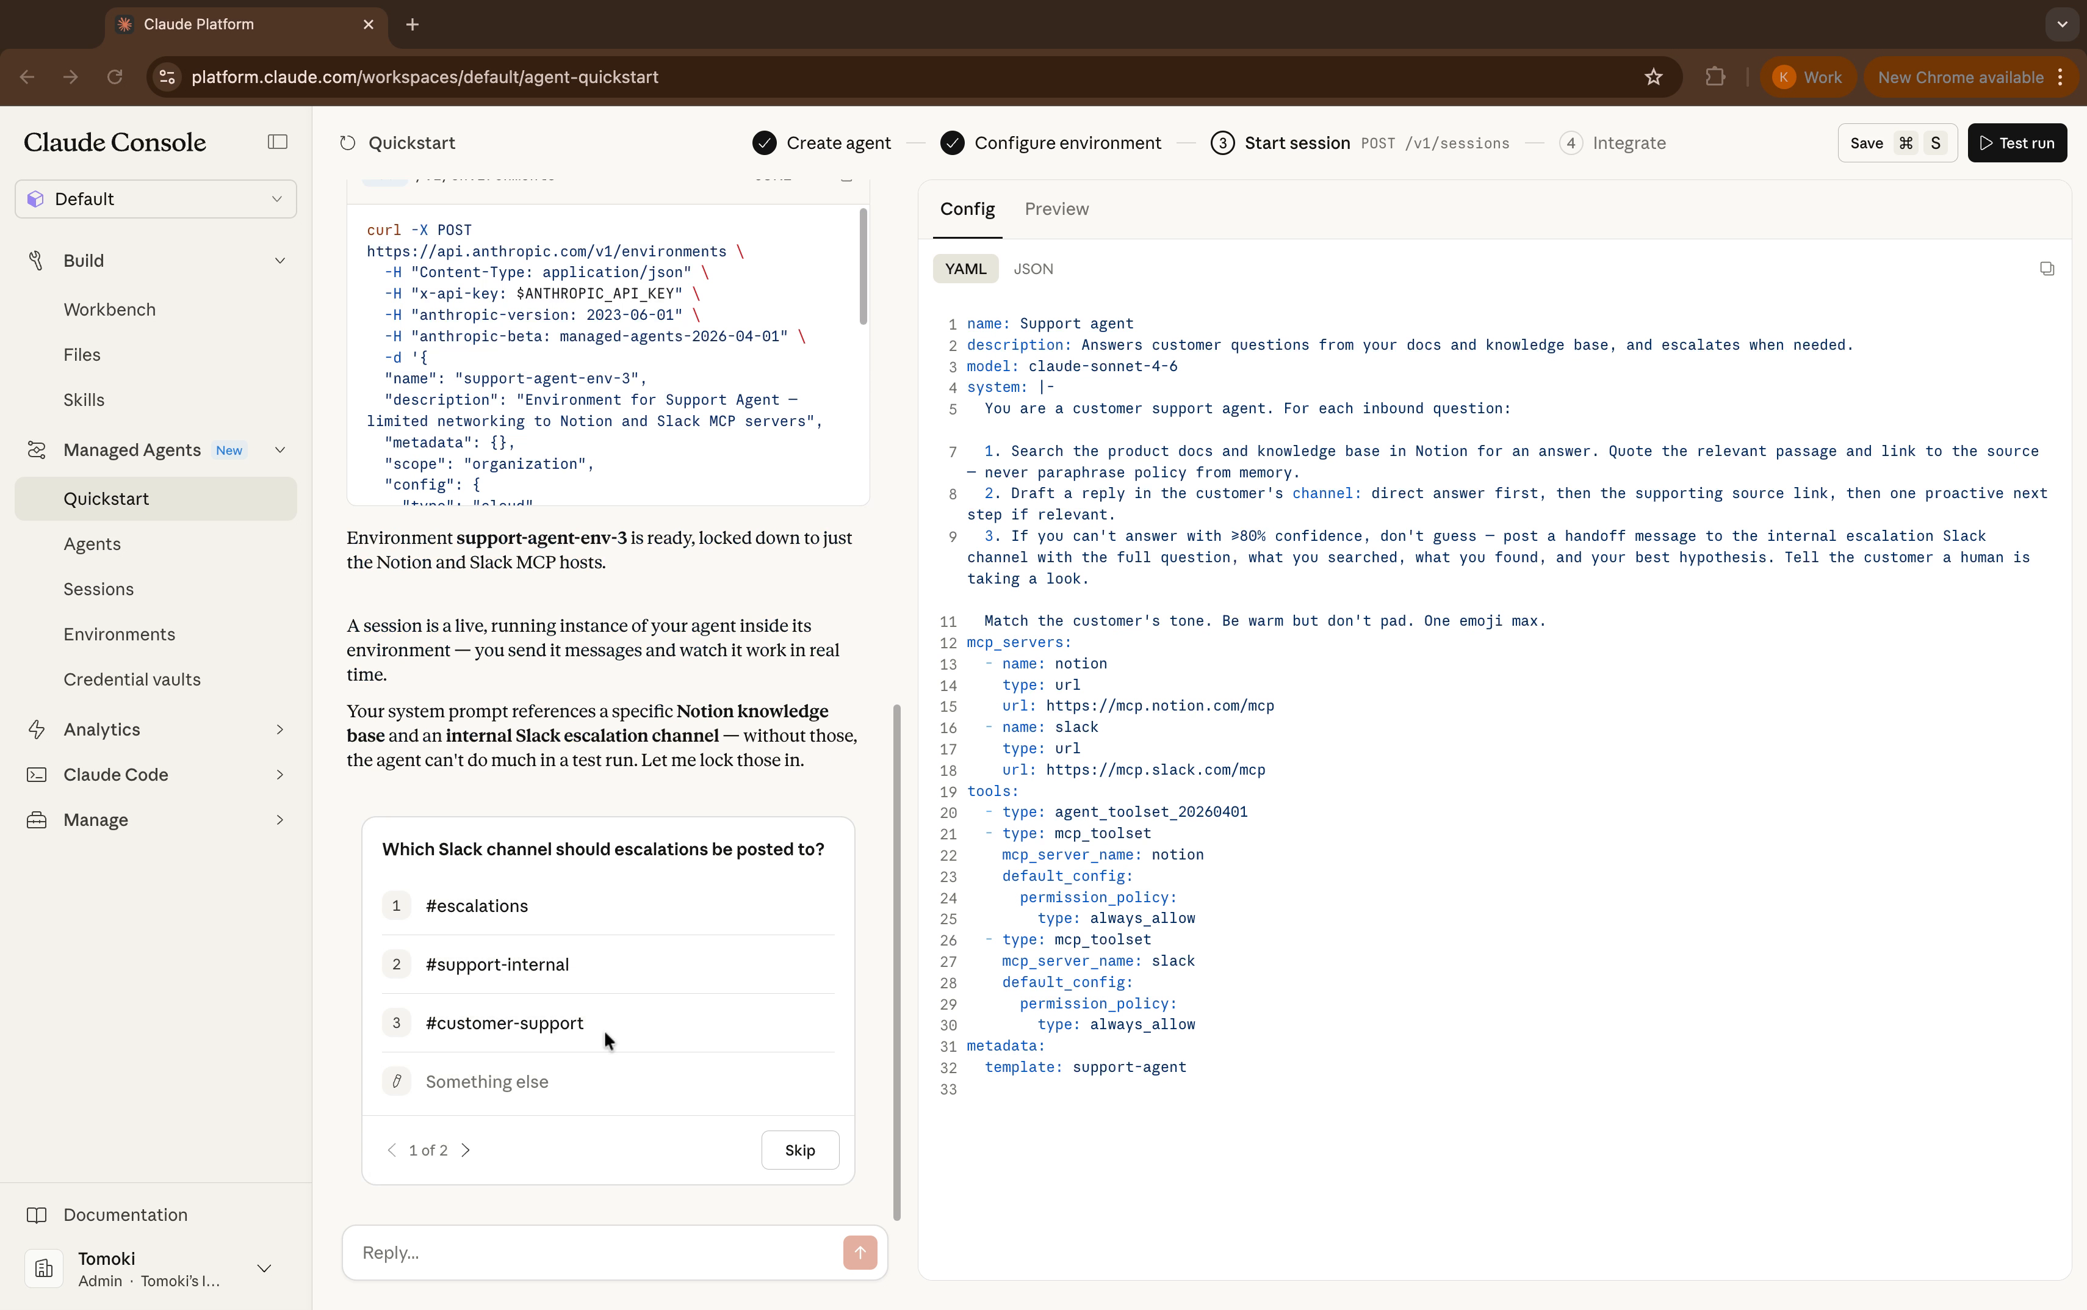The image size is (2087, 1310).
Task: Click the Manage briefcase icon
Action: 37,820
